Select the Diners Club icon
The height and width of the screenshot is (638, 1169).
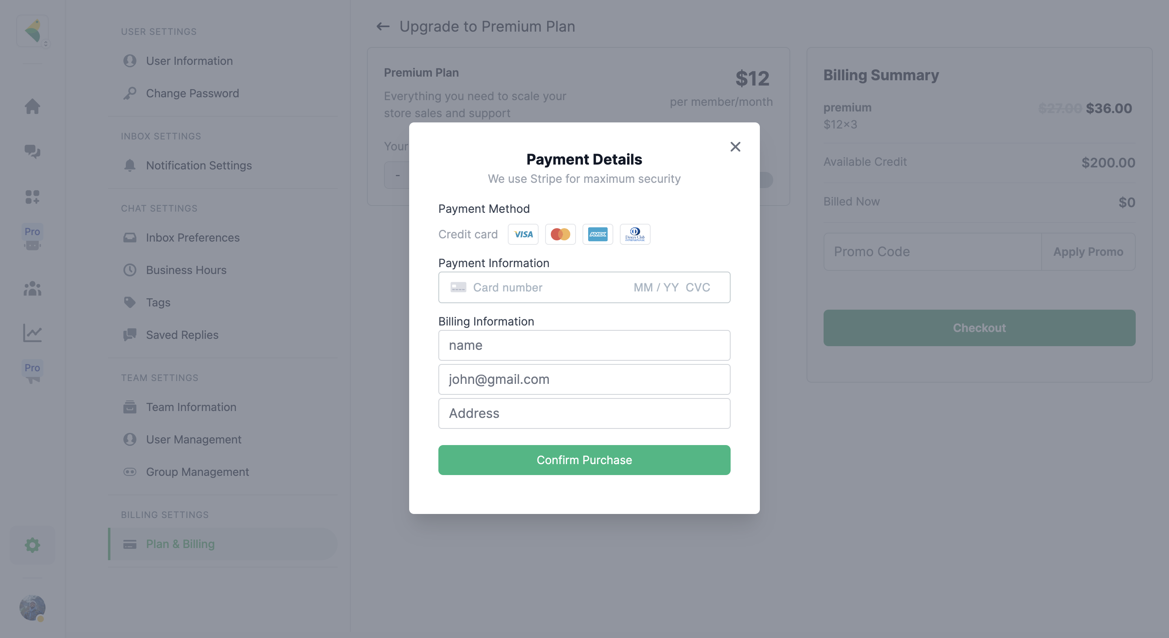(635, 234)
